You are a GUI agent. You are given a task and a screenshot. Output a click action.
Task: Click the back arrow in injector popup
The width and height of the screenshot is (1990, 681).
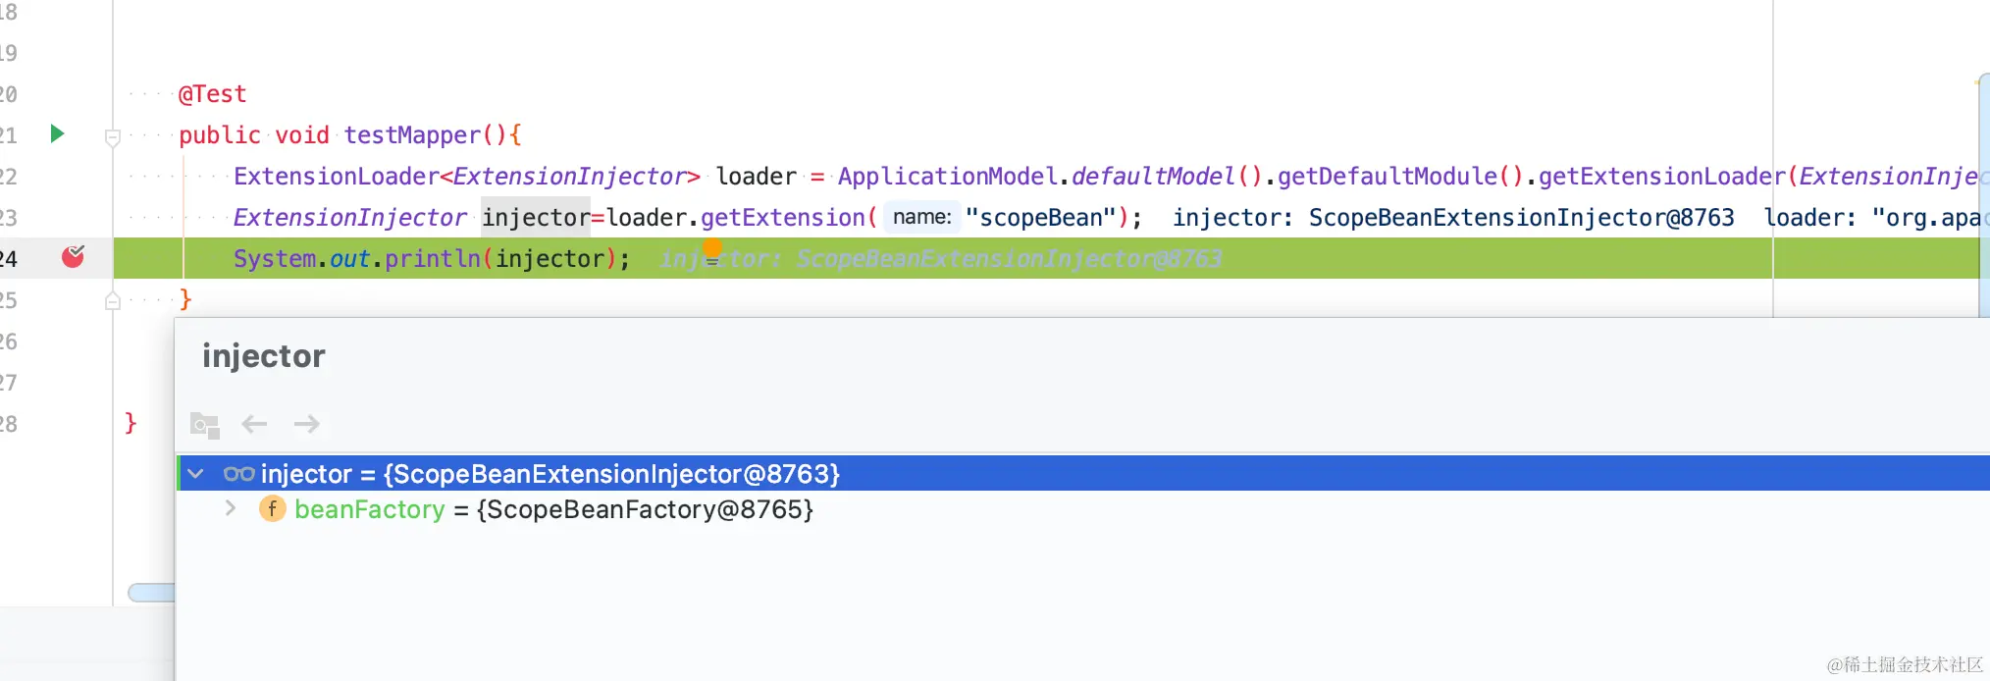point(254,424)
